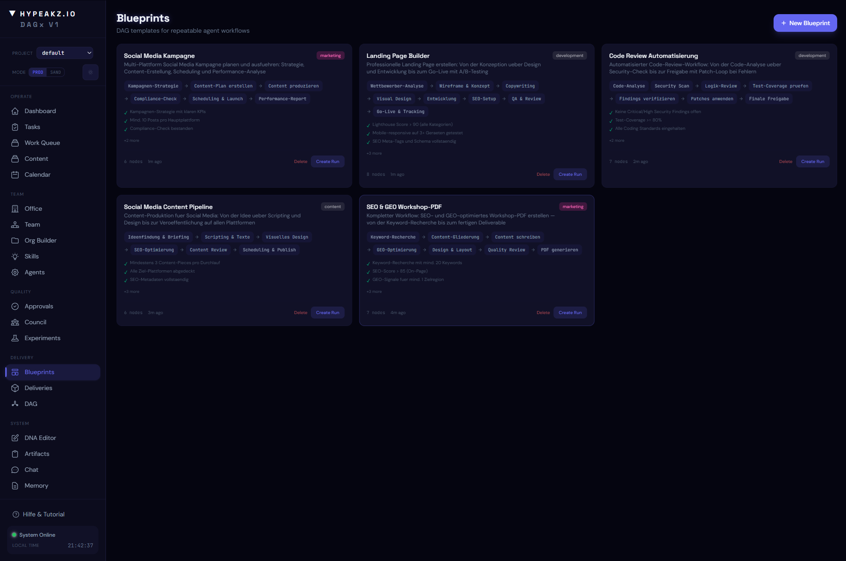Select the DAG icon under Delivery
Image resolution: width=846 pixels, height=561 pixels.
15,404
